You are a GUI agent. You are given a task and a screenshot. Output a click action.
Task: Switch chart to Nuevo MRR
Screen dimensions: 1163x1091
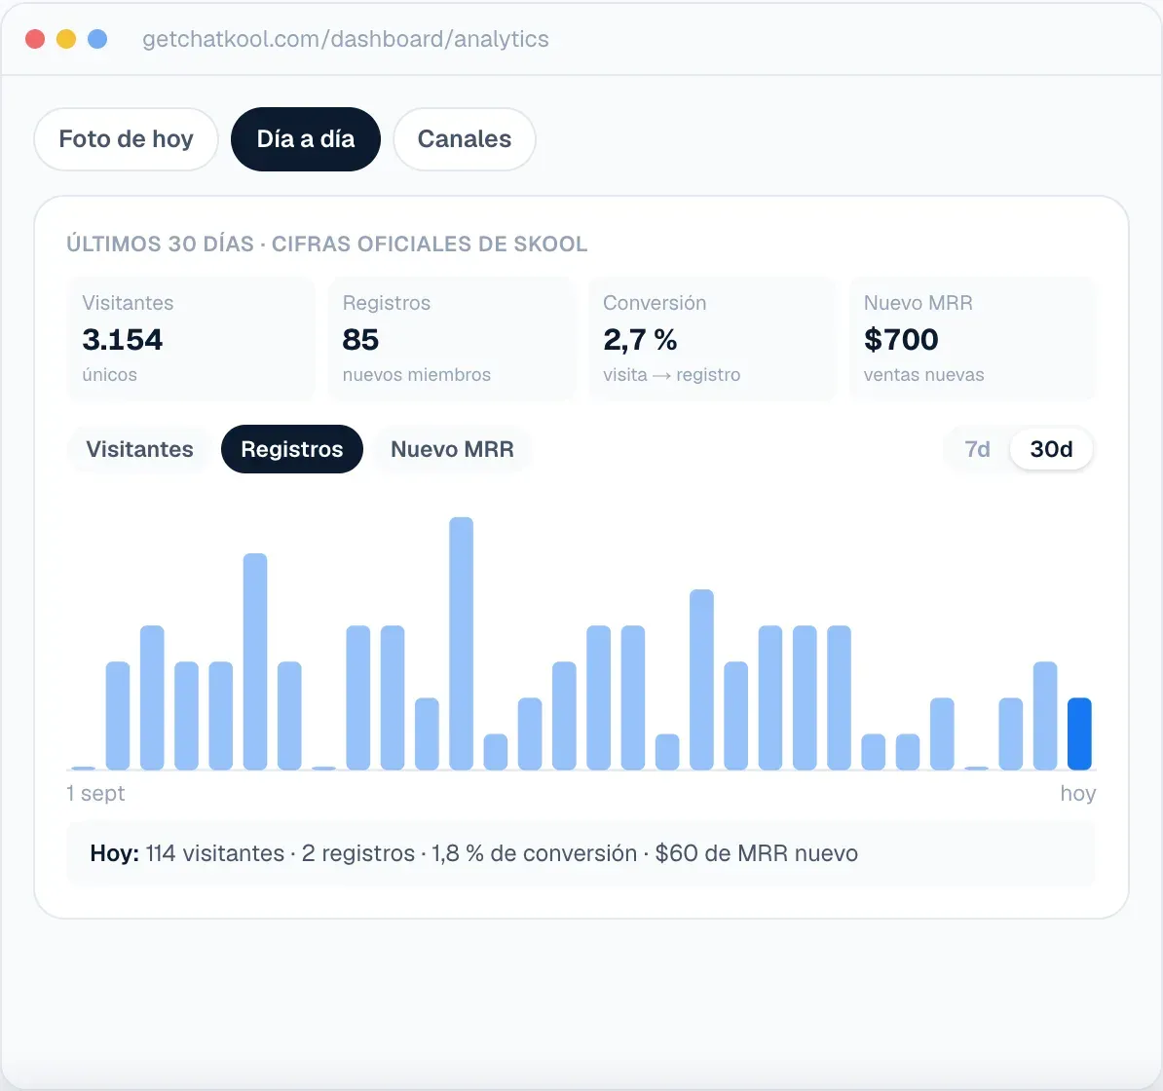453,449
